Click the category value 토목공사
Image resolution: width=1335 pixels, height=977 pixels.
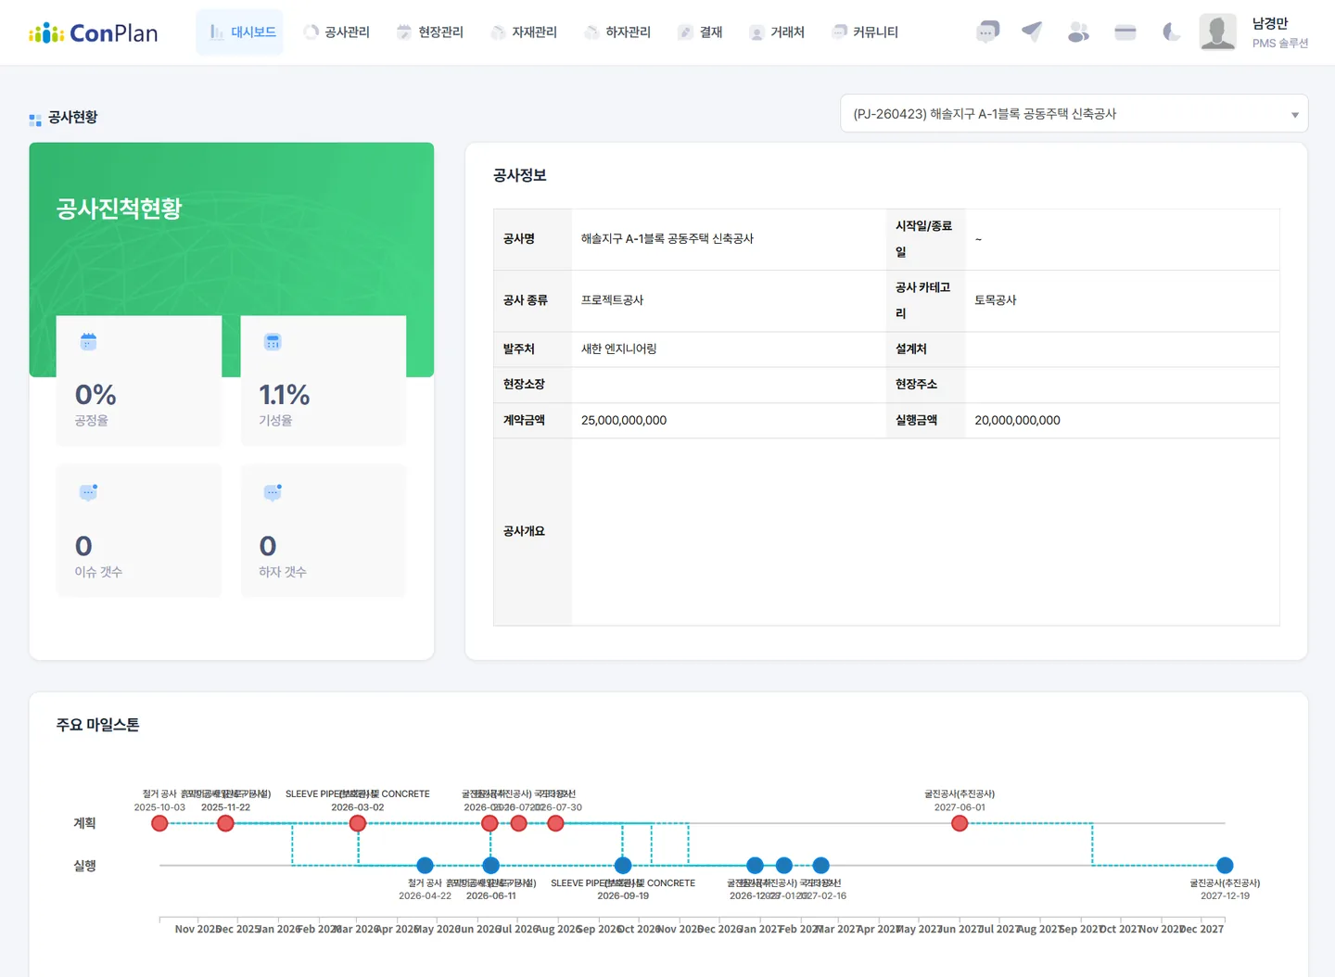click(996, 300)
